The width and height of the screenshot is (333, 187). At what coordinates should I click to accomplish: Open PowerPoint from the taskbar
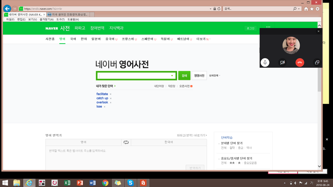tap(80, 183)
